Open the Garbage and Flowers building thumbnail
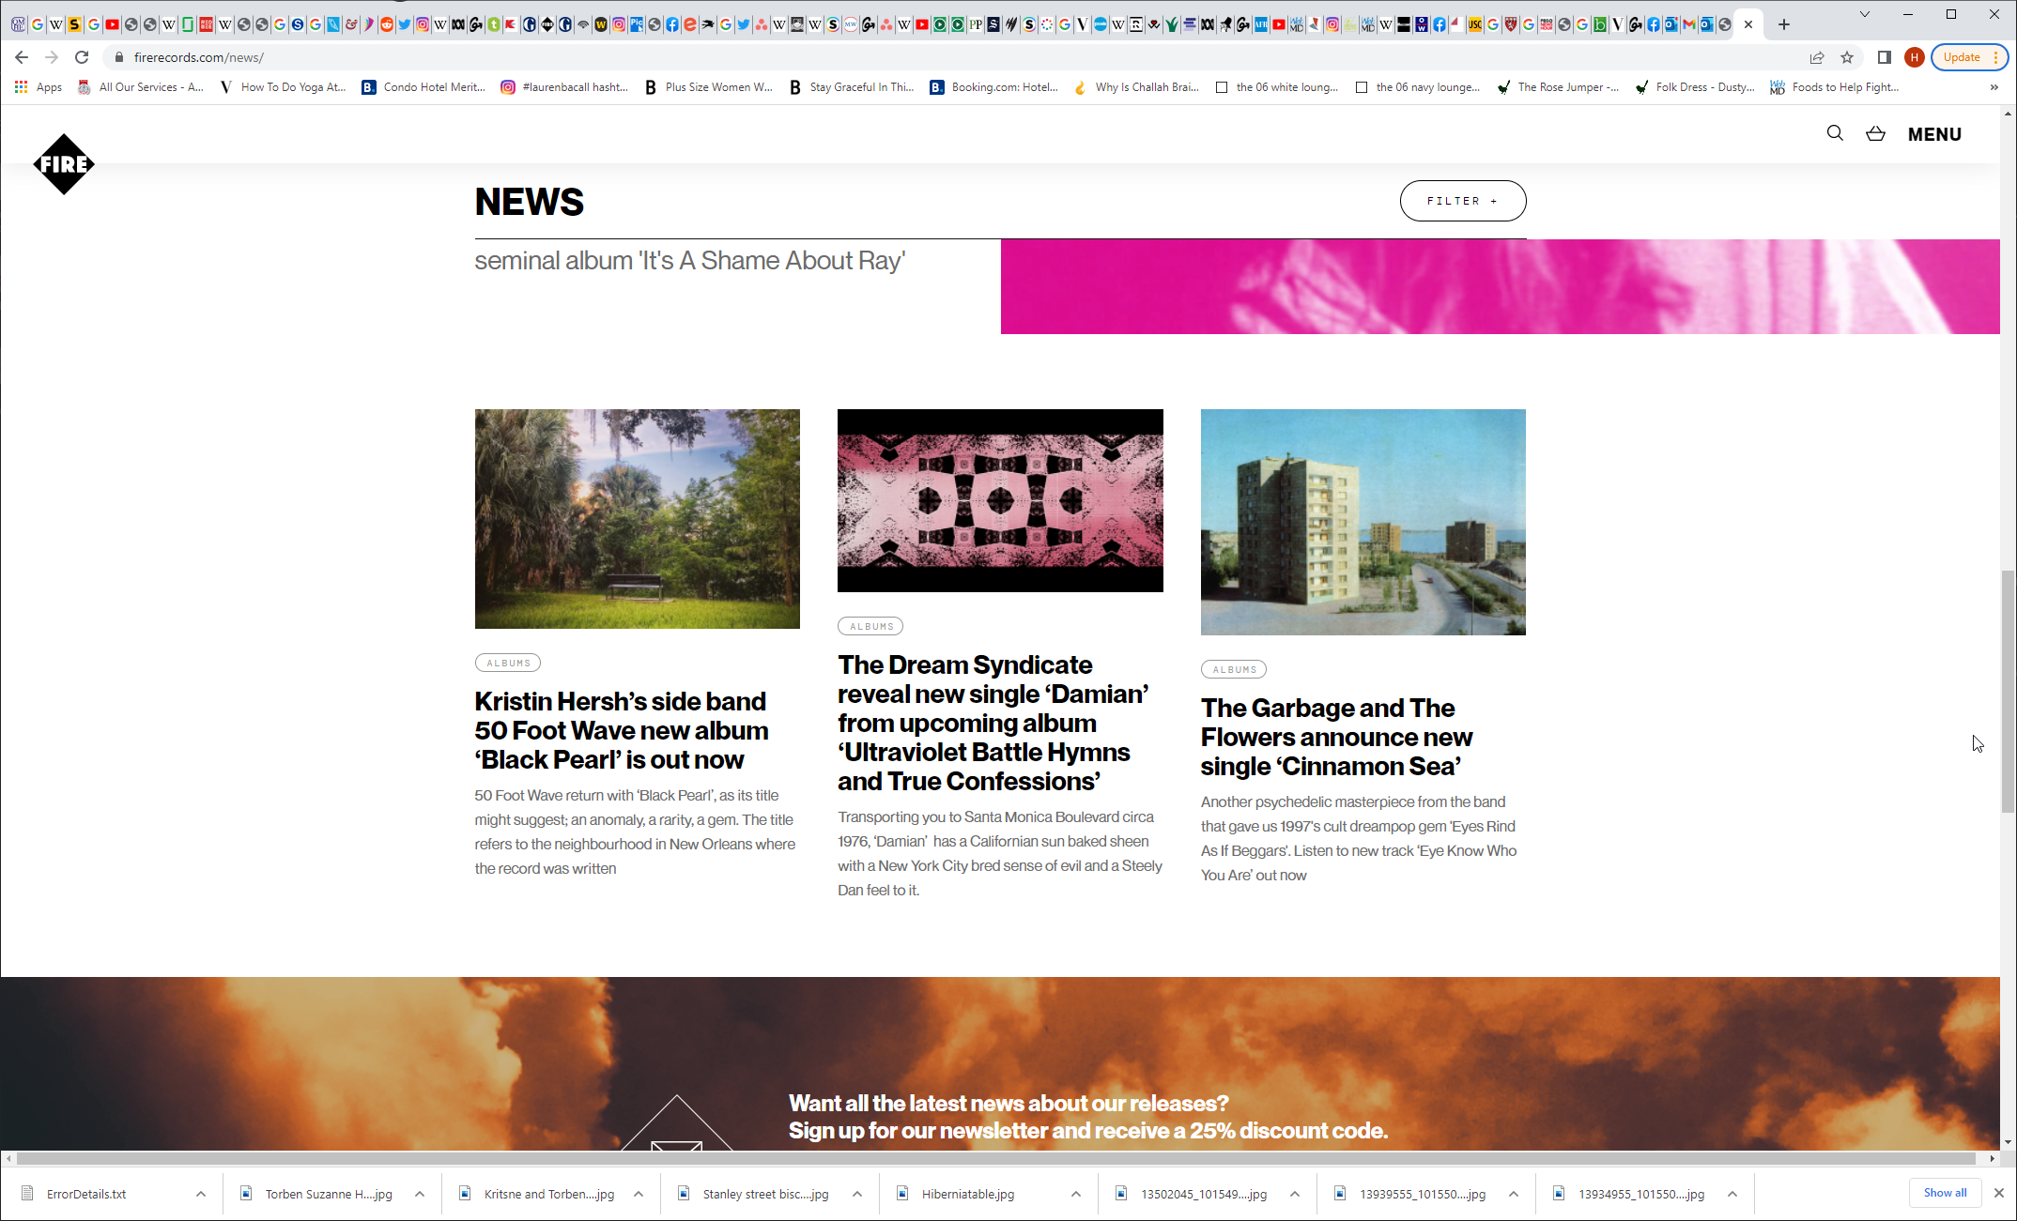The width and height of the screenshot is (2017, 1221). coord(1363,522)
